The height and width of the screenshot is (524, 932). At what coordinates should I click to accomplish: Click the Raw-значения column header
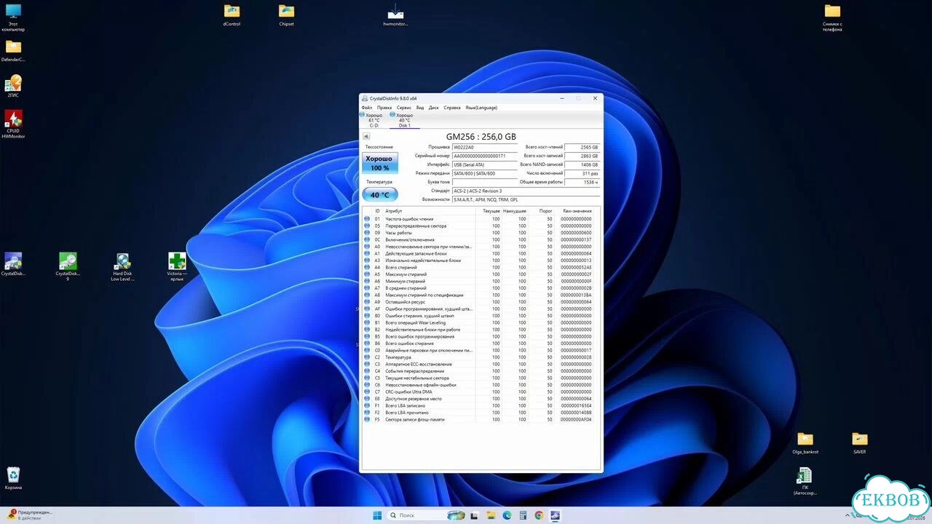[x=577, y=211]
